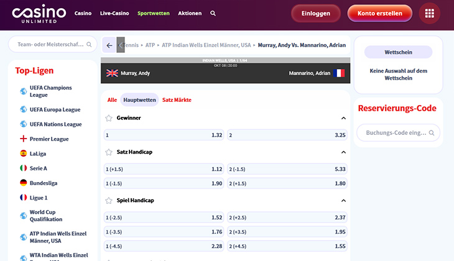Select Satz Handicap 1 (+1.5) at 1.12

(164, 169)
